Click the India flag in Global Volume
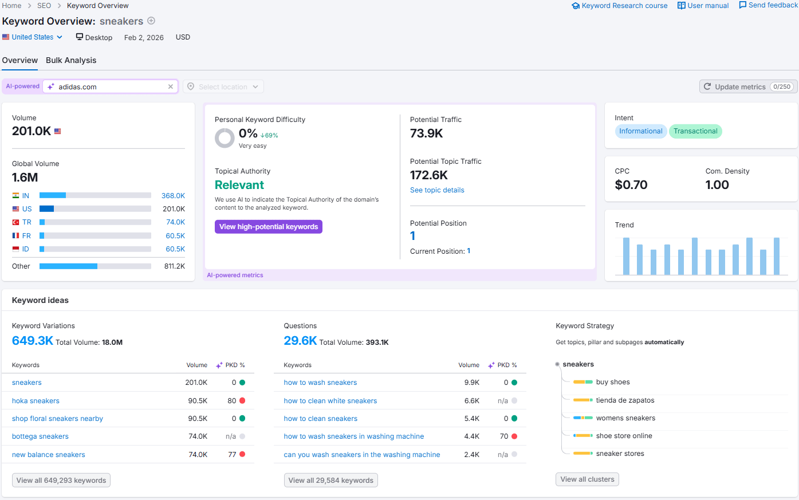The height and width of the screenshot is (500, 799). tap(16, 196)
